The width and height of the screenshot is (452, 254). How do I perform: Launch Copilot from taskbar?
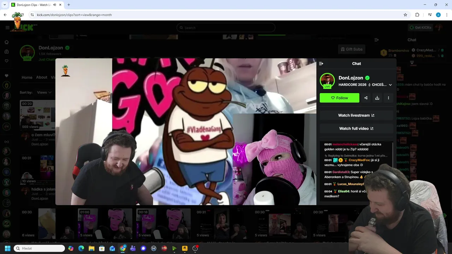[71, 248]
